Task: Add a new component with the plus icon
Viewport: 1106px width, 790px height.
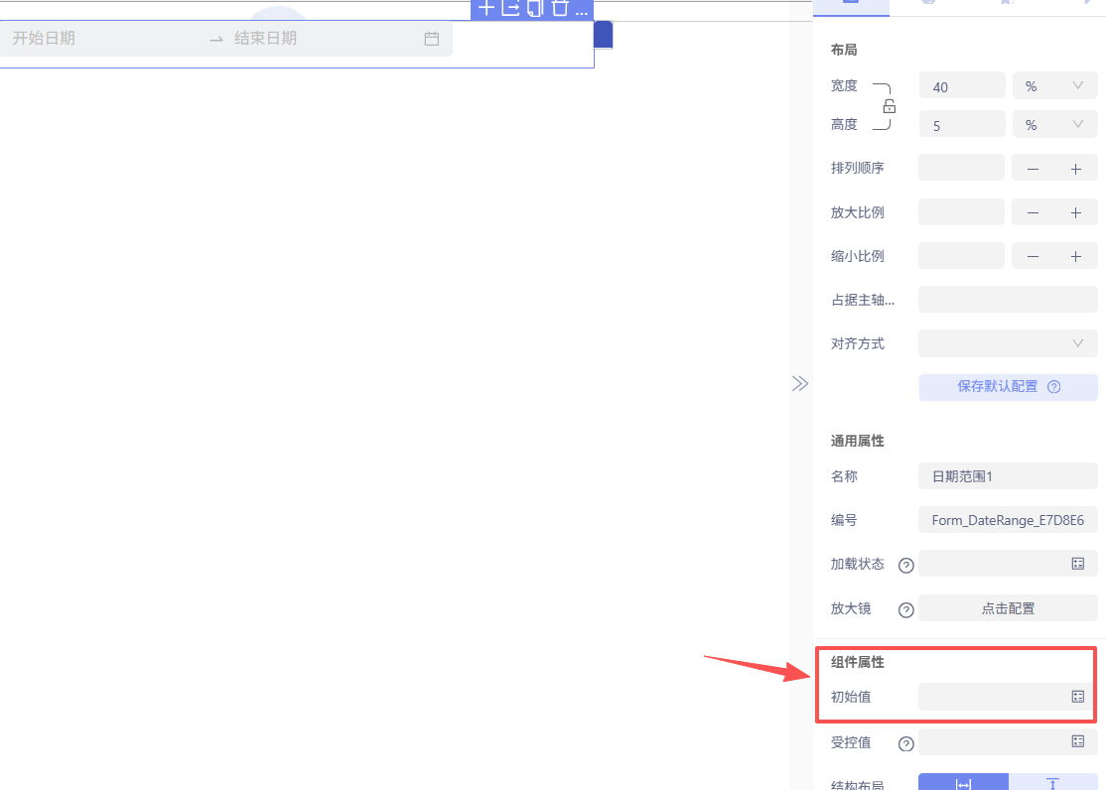Action: pos(485,9)
